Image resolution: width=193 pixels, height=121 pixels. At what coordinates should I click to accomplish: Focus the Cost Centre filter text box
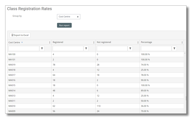pyautogui.click(x=24, y=48)
